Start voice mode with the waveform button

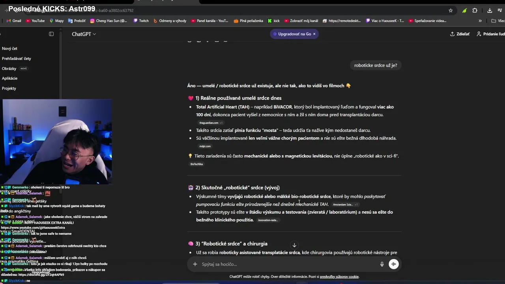tap(394, 264)
